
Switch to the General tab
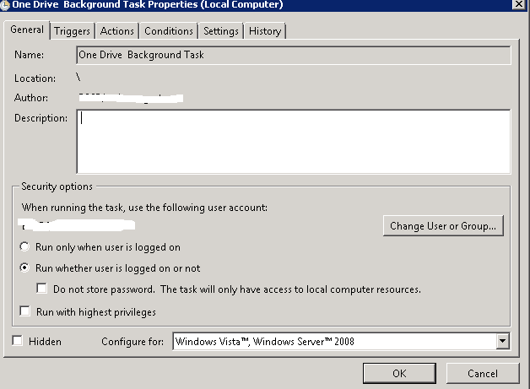pyautogui.click(x=26, y=30)
